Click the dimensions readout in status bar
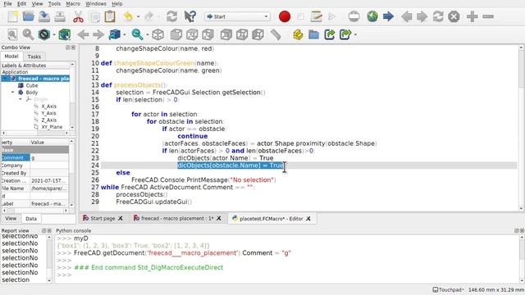Viewport: 525px width, 295px height. pos(496,289)
